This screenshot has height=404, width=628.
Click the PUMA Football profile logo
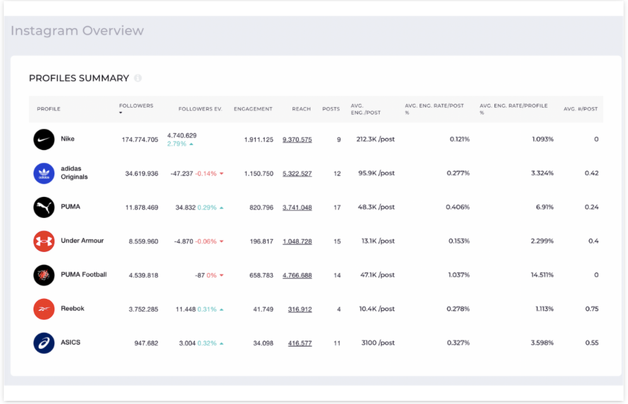point(44,275)
